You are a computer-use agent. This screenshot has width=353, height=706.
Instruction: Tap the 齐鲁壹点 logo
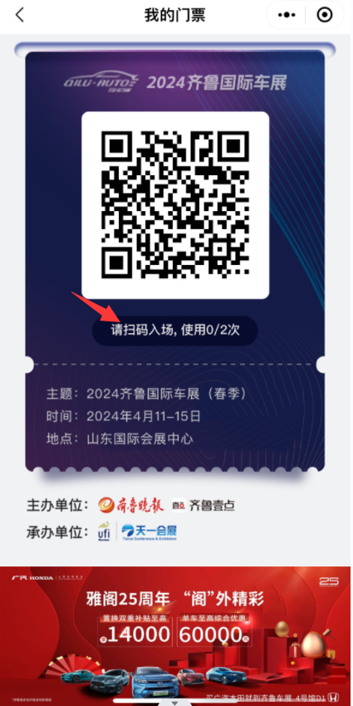point(203,505)
